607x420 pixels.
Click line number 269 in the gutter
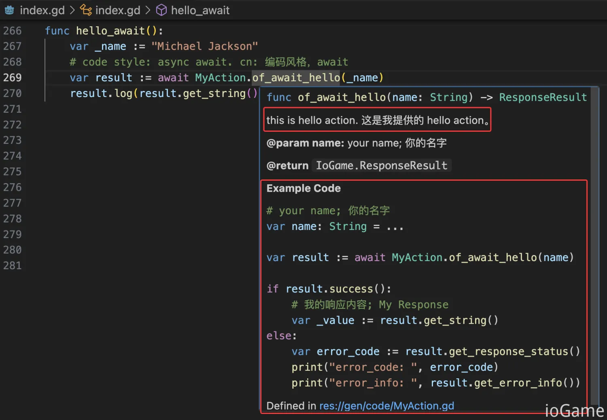[x=13, y=78]
